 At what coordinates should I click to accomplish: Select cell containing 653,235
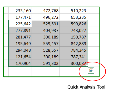[73, 17]
